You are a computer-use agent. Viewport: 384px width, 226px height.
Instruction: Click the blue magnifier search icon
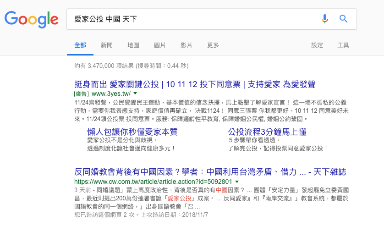point(343,19)
